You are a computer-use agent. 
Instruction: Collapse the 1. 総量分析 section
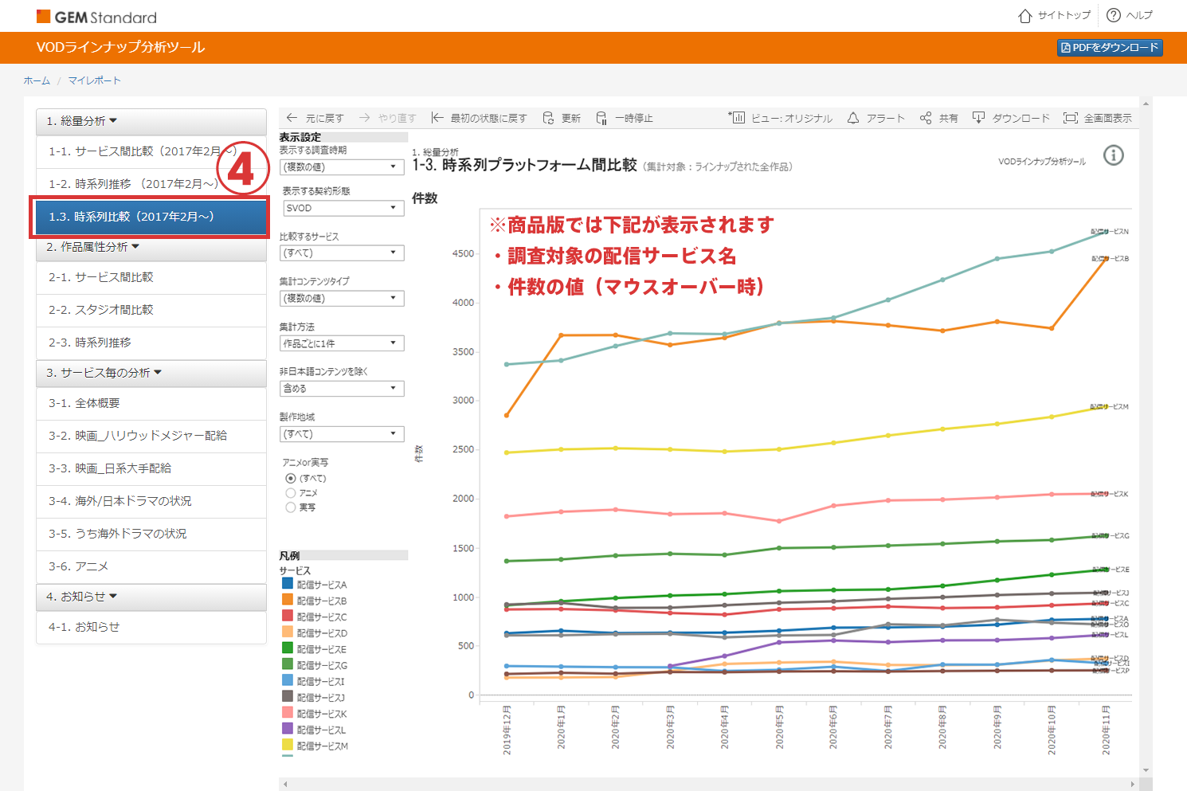tap(151, 121)
